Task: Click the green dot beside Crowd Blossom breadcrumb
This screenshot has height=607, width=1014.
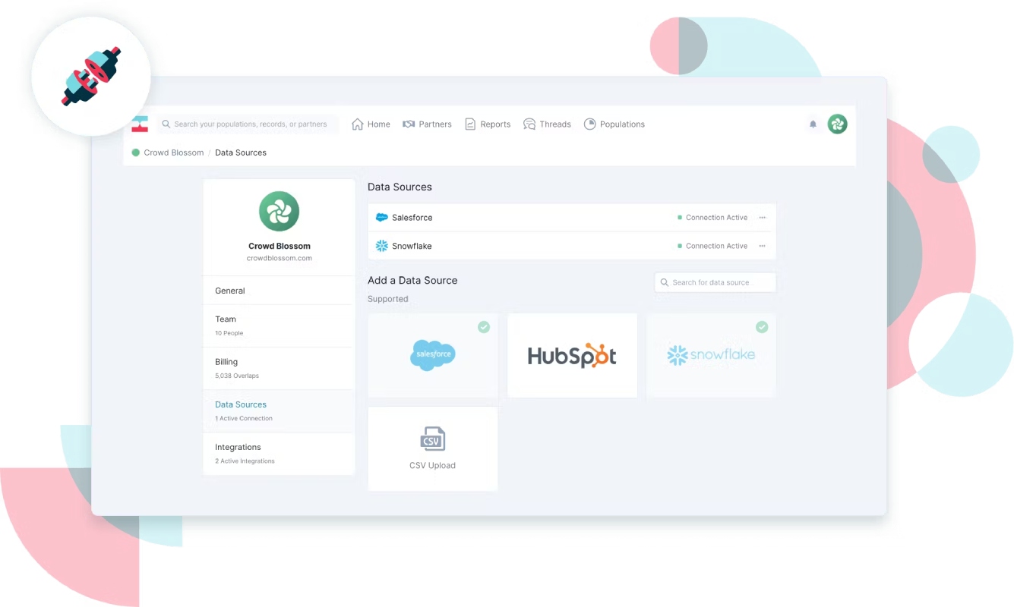Action: (136, 153)
